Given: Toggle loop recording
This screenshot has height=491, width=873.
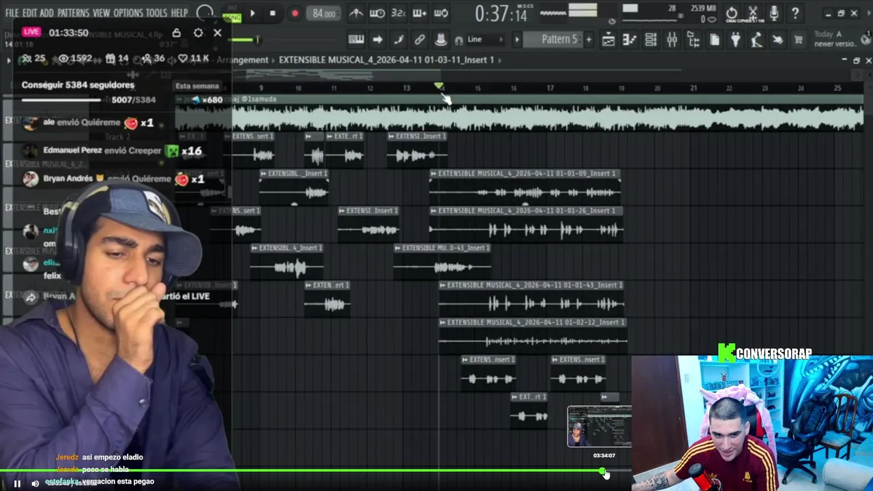Looking at the screenshot, I should pos(441,13).
